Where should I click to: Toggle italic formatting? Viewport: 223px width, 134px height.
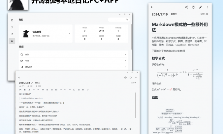(x=29, y=90)
